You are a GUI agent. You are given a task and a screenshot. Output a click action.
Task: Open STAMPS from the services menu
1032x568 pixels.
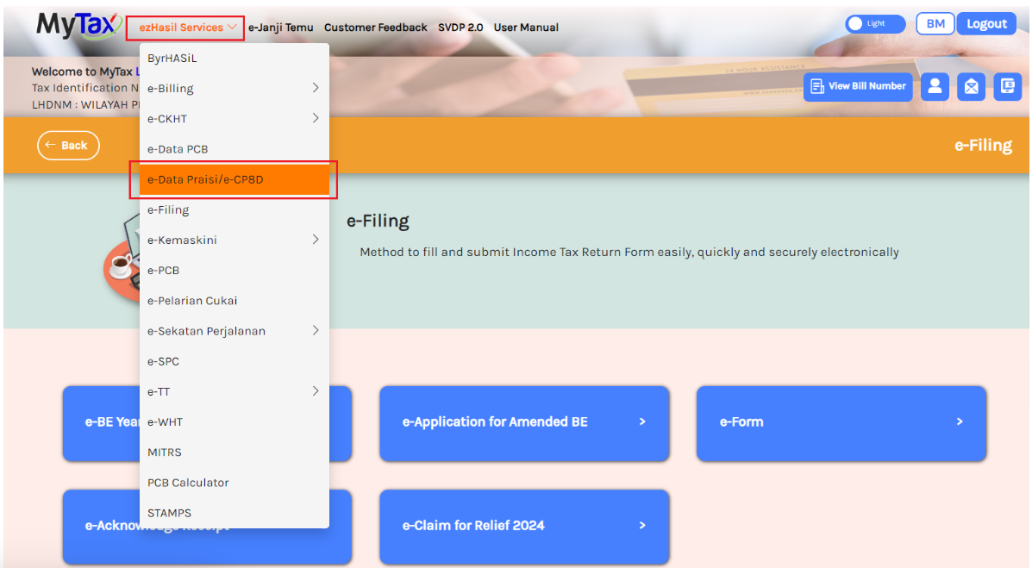click(x=170, y=513)
